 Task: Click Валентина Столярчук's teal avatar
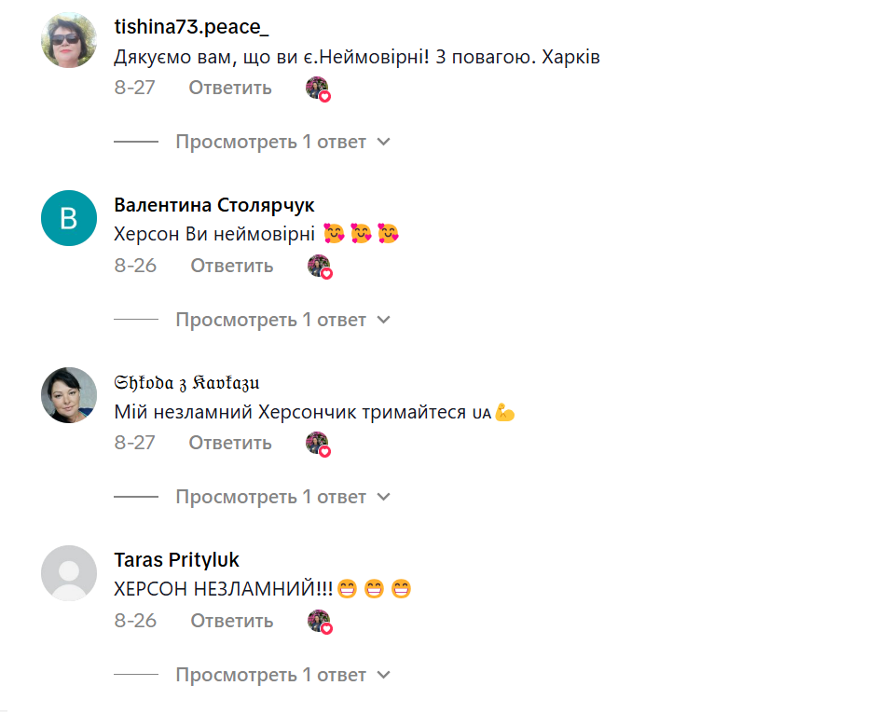coord(69,218)
